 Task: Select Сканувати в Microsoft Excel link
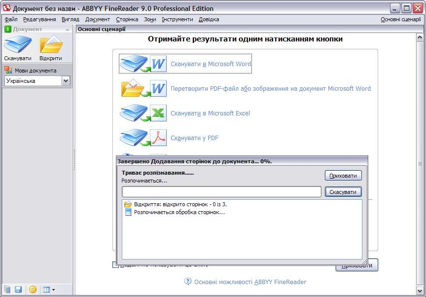(210, 113)
